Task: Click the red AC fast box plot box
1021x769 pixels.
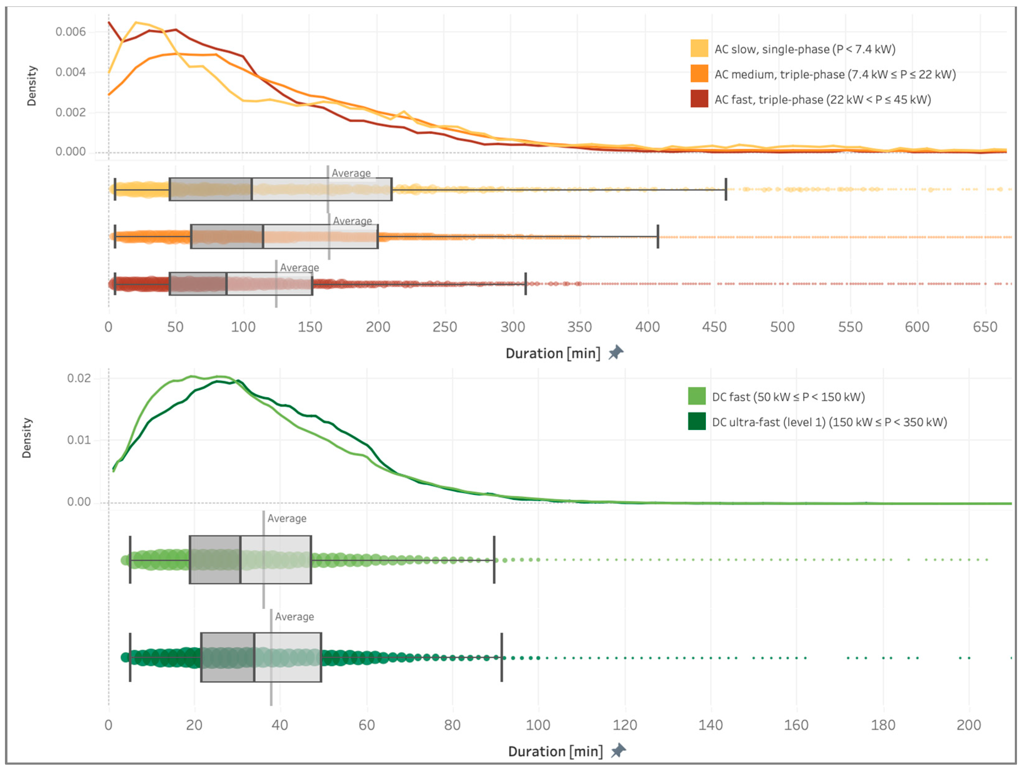Action: pos(240,284)
